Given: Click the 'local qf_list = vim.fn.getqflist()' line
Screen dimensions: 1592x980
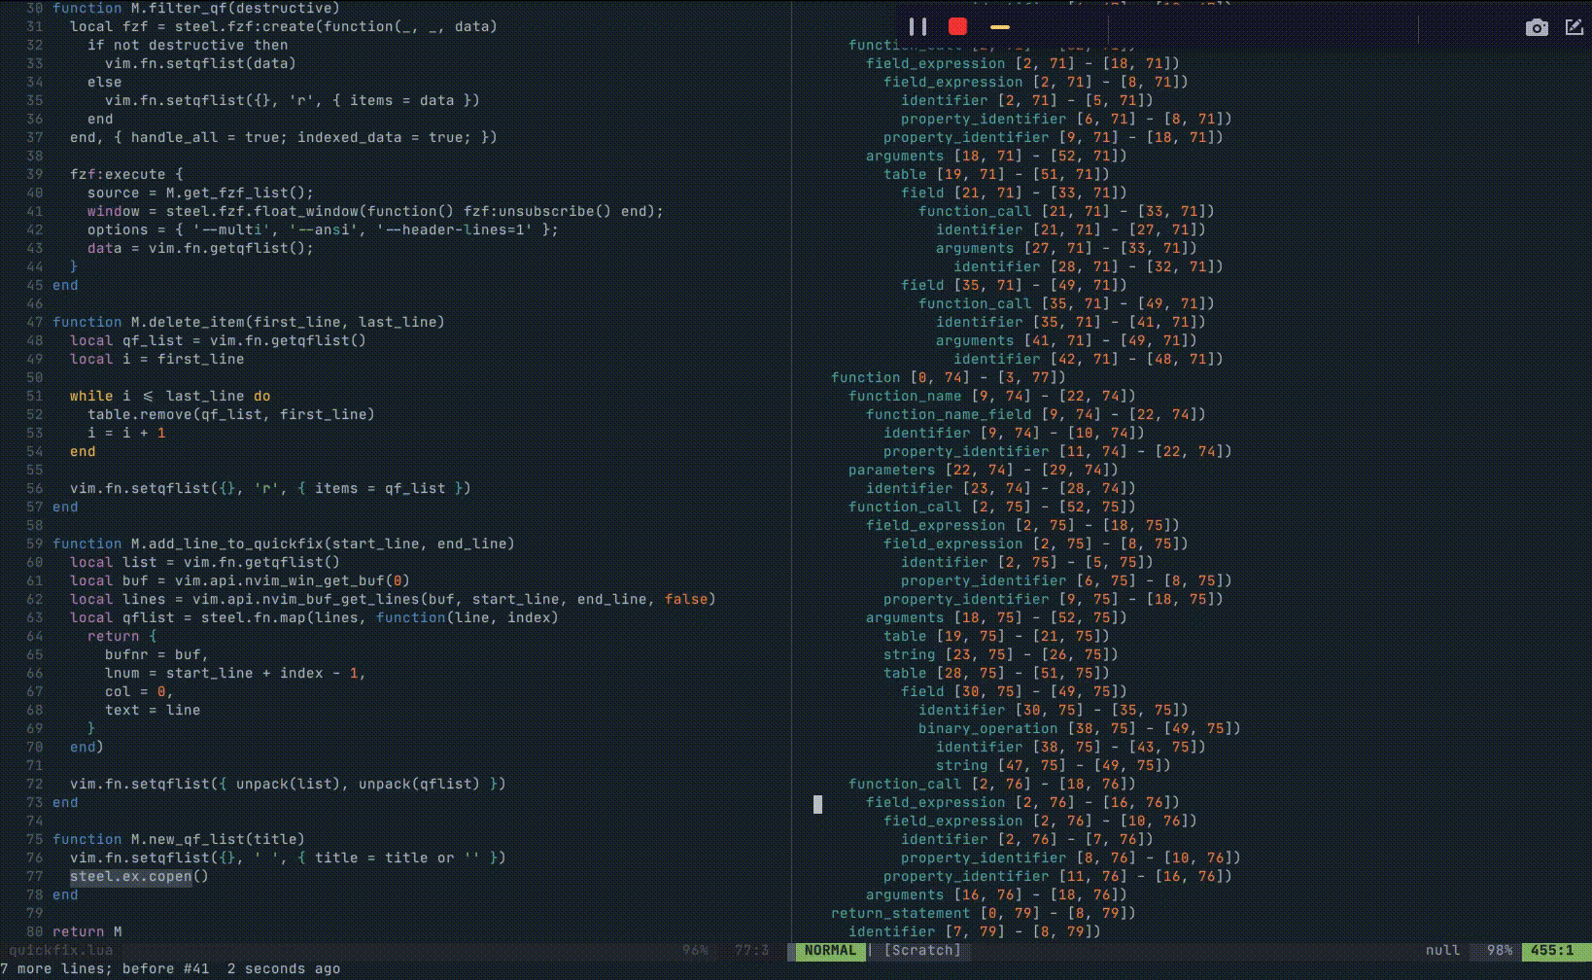Looking at the screenshot, I should pos(218,340).
